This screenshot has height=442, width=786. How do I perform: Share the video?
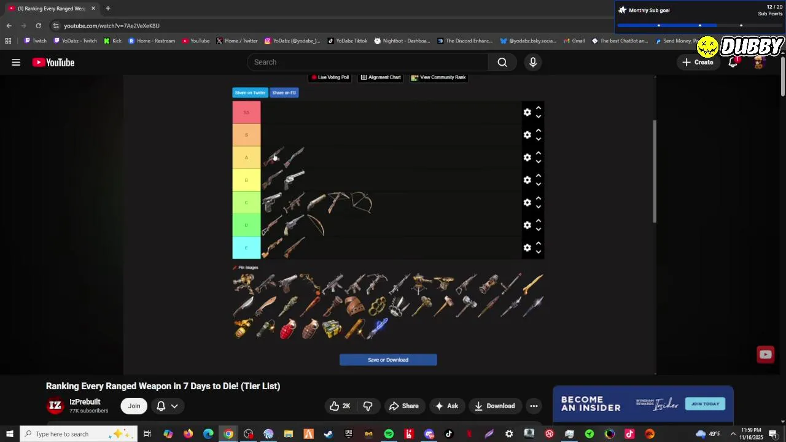click(403, 406)
